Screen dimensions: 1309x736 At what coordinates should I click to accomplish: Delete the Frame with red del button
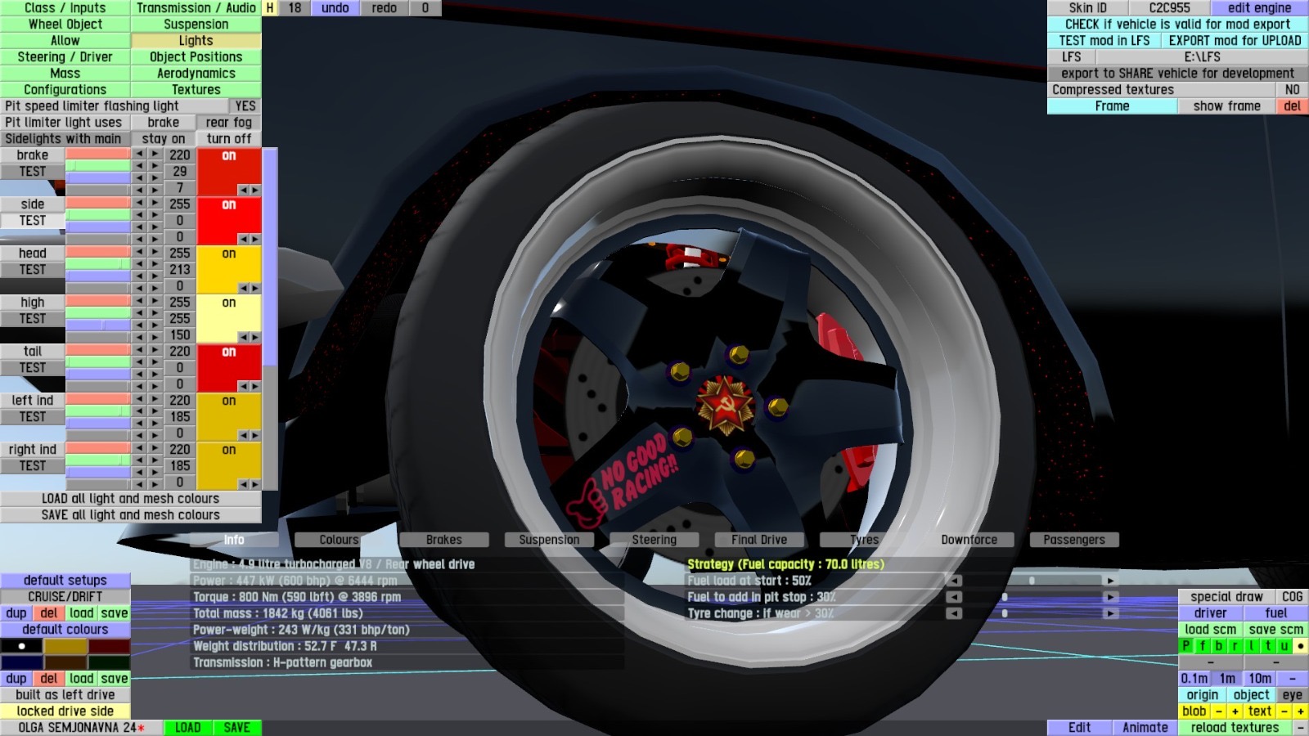click(1293, 106)
